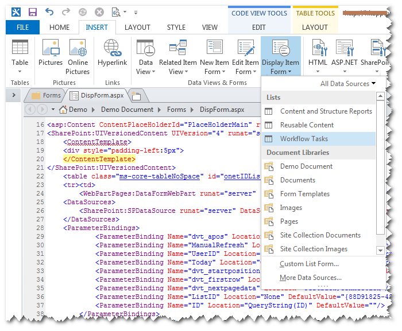Image resolution: width=402 pixels, height=331 pixels.
Task: Click the <ParameterBindings> tag on line 28
Action: point(101,228)
